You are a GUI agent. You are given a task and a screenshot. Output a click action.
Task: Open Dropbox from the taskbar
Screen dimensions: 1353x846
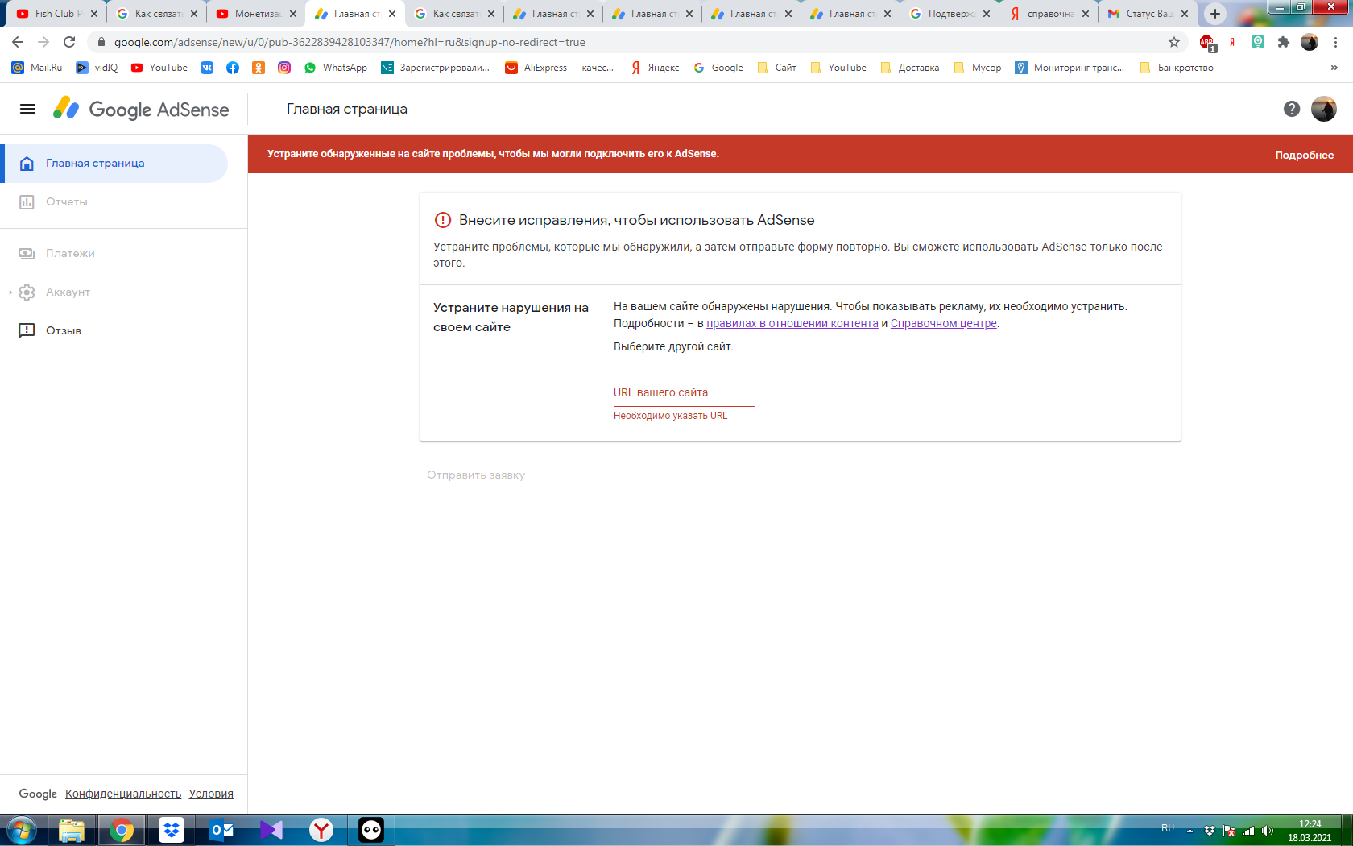click(172, 830)
